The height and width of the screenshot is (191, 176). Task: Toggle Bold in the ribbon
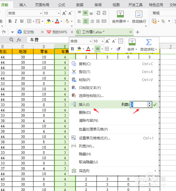pos(10,21)
